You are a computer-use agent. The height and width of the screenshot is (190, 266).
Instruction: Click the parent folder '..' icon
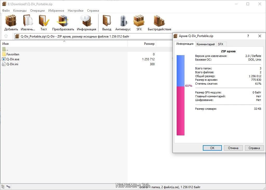[4, 49]
